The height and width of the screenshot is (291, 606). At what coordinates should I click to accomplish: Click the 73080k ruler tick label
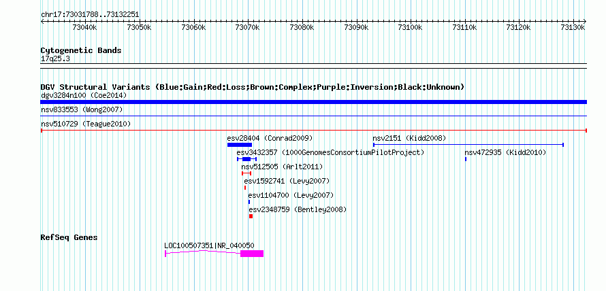(302, 27)
